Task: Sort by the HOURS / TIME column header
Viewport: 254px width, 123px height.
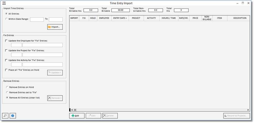Action: click(169, 18)
